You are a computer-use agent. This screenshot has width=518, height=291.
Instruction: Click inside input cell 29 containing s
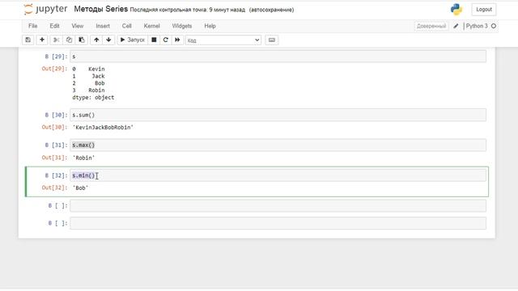click(x=278, y=57)
